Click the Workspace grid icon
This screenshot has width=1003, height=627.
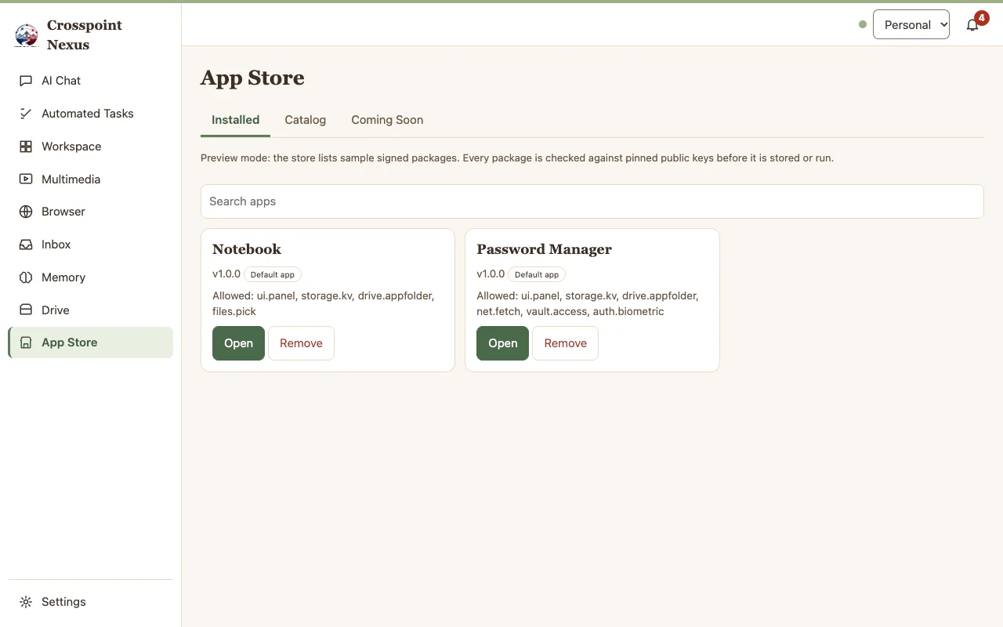point(26,147)
